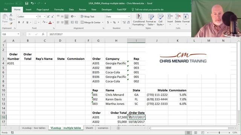Toggle Top Align vertical alignment
The image size is (241, 135).
58,16
